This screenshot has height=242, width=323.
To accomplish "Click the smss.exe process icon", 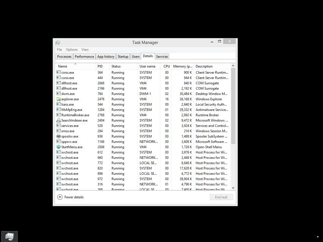I will tap(59, 131).
